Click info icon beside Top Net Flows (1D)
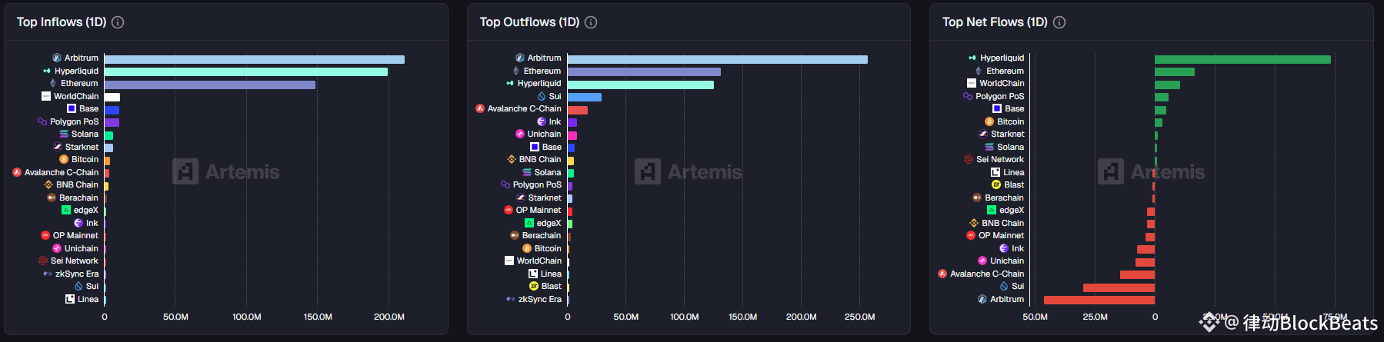Viewport: 1384px width, 342px height. (x=1059, y=22)
